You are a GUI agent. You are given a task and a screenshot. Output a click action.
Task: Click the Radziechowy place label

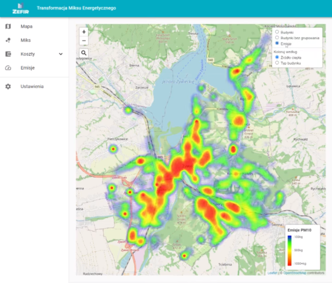(93, 274)
